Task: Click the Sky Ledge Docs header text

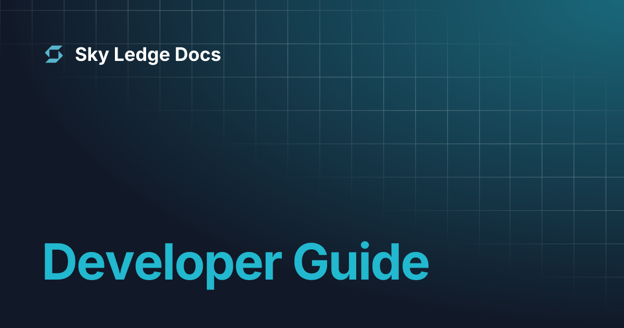Action: tap(149, 55)
